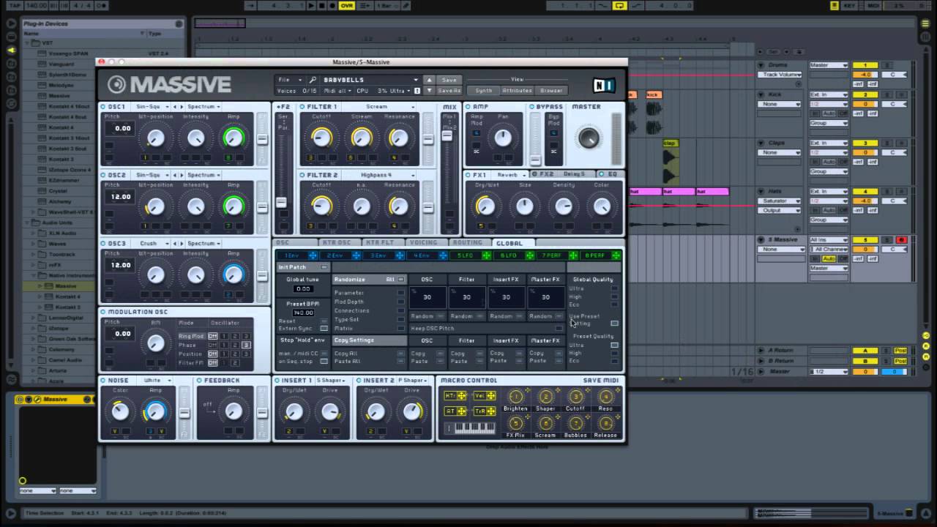Click Ableton's play transport button
Viewport: 937px width, 527px height.
[x=311, y=6]
